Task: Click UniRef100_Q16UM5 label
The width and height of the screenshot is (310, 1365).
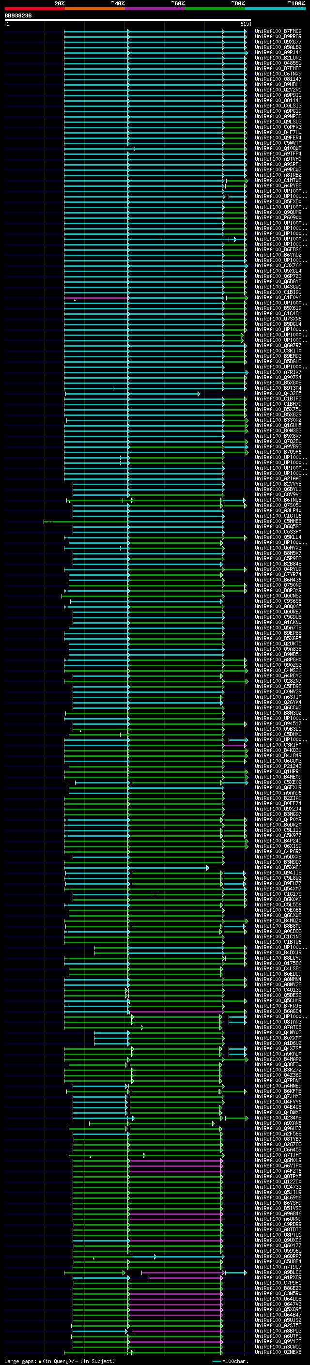Action: coord(278,425)
